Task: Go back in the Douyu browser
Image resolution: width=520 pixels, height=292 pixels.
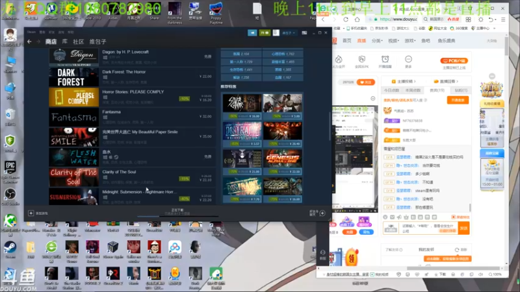Action: coord(323,19)
